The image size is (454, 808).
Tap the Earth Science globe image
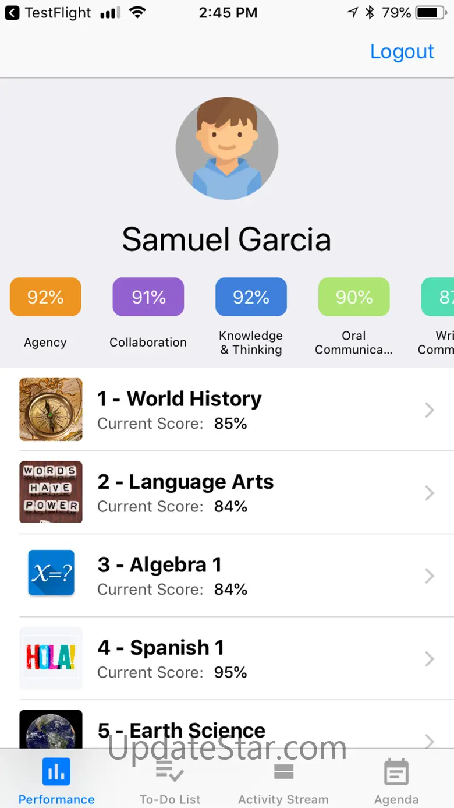coord(51,729)
